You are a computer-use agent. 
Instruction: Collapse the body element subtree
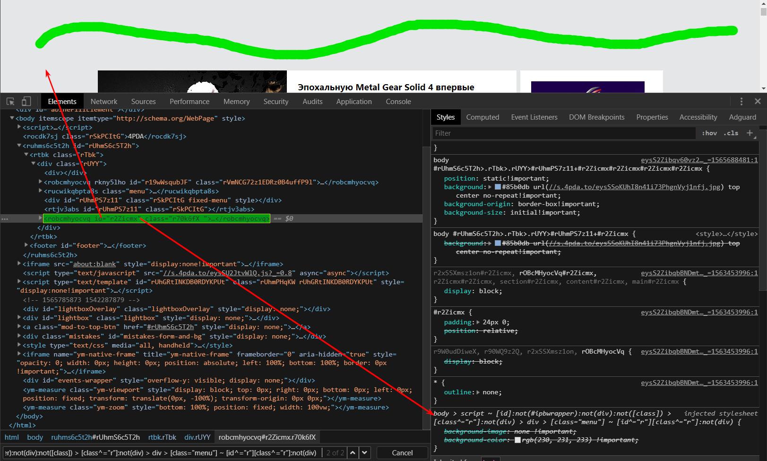tap(11, 118)
